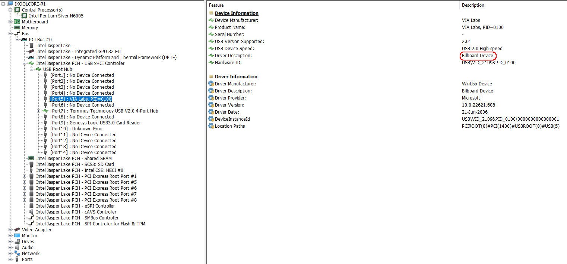567x264 pixels.
Task: Select PCI Express Root Port #6 entry
Action: 86,188
